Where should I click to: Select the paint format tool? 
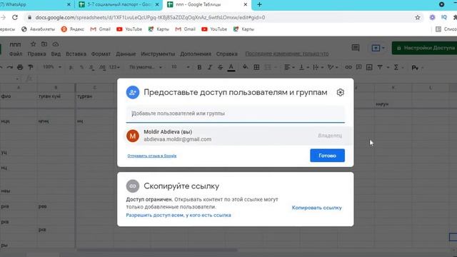click(31, 67)
